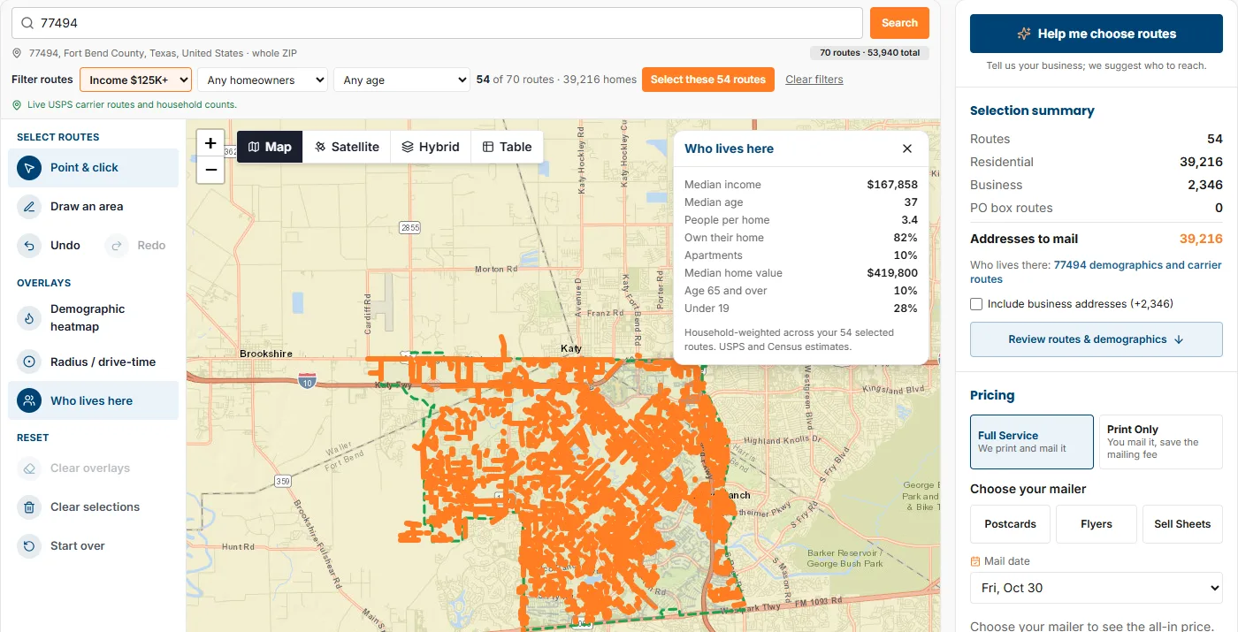Click the green pin by Live USPS notice

click(17, 104)
